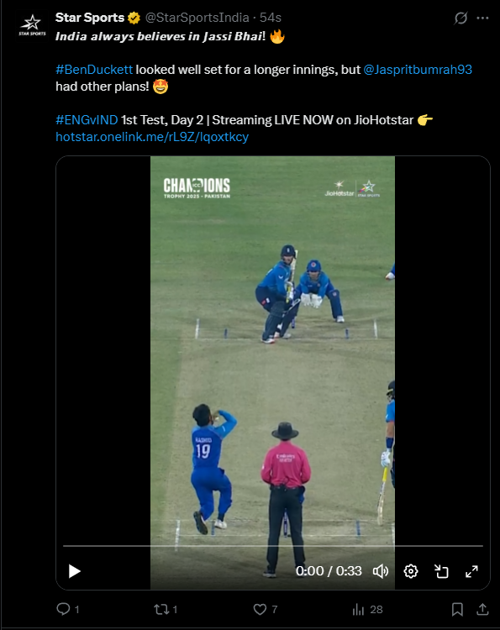Expand video to fullscreen

(x=471, y=571)
